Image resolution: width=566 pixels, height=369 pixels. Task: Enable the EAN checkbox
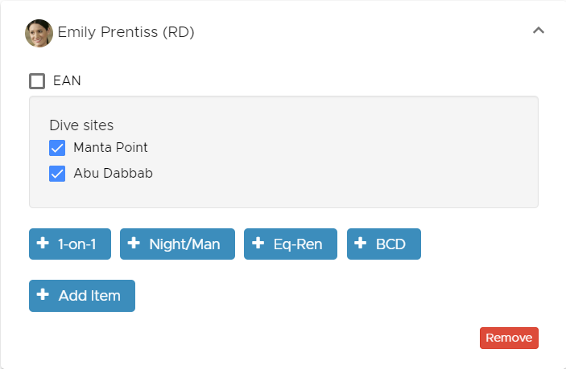point(37,81)
